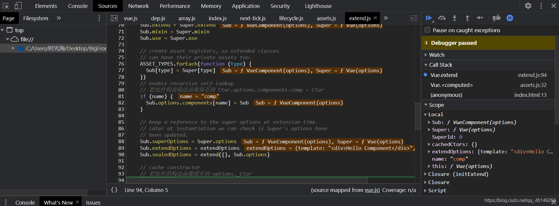Step out of current function
Image resolution: width=559 pixels, height=206 pixels.
coord(467,18)
